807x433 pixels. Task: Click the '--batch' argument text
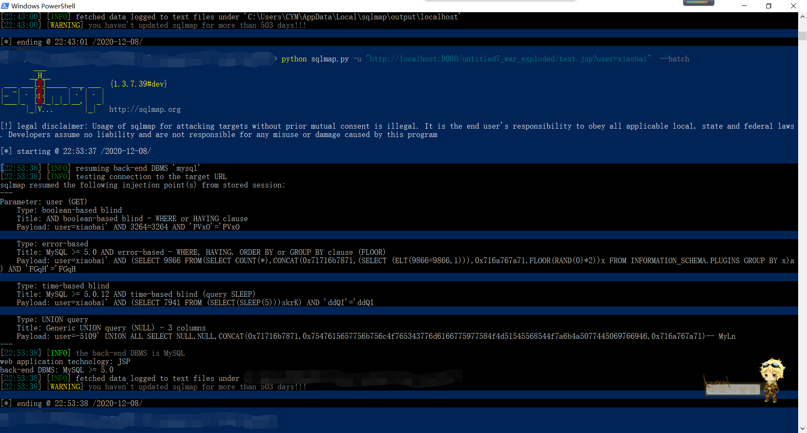[675, 59]
